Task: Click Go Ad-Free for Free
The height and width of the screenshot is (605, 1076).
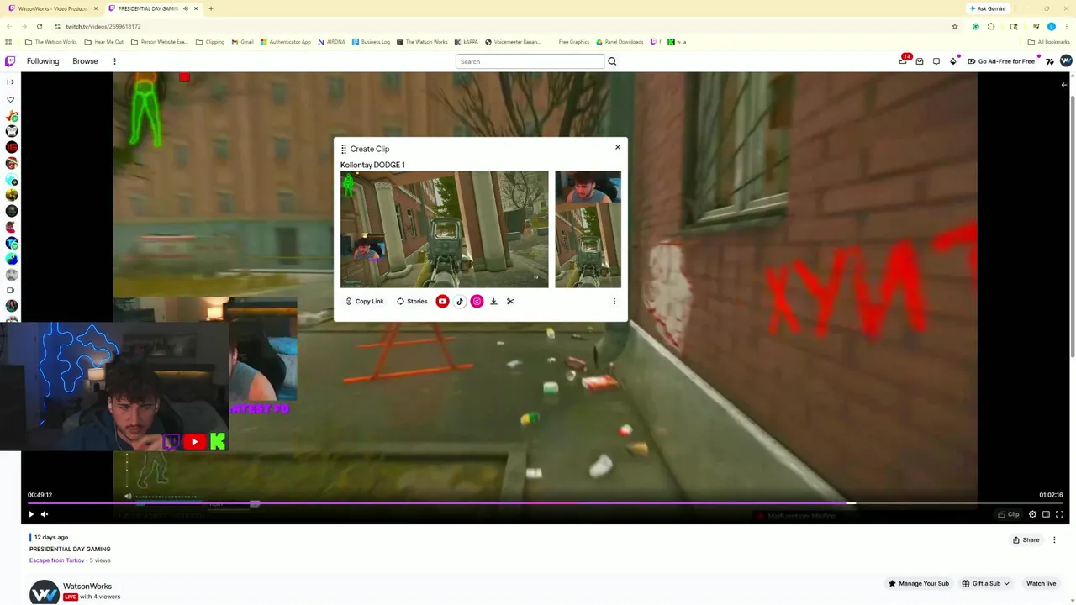Action: [1001, 61]
